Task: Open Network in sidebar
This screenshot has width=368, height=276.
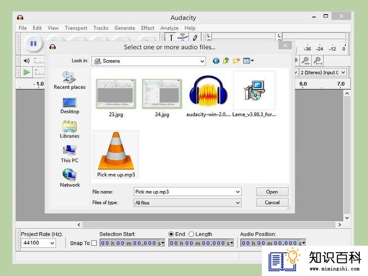Action: coord(70,178)
